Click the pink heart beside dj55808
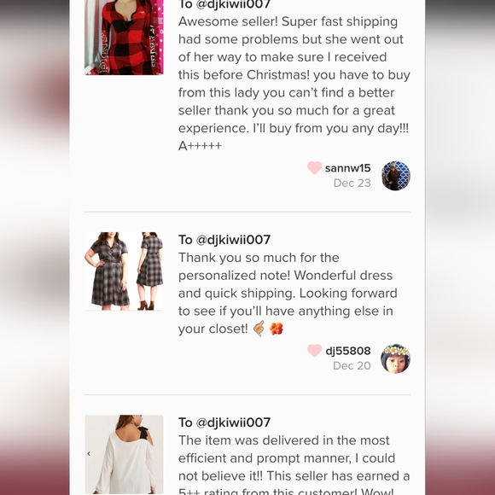Screen dimensions: 495x495 click(x=314, y=351)
